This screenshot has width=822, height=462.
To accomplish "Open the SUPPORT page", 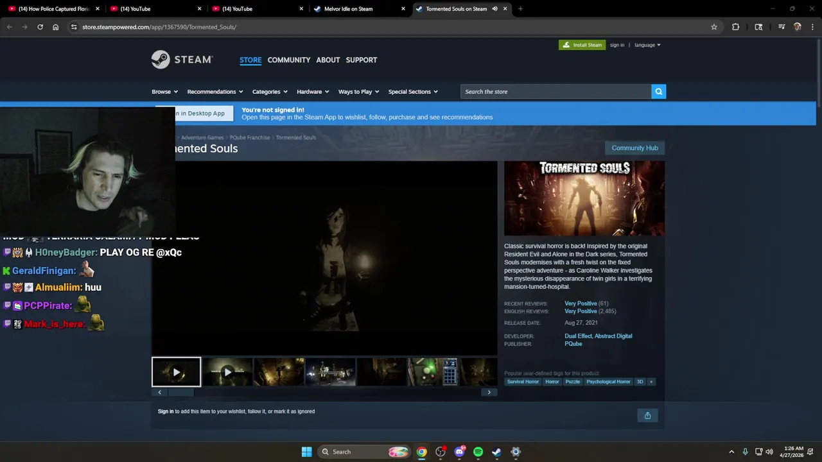I will 362,60.
